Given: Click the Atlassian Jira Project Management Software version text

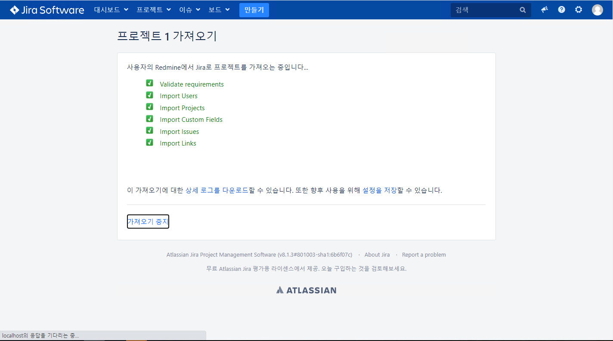Looking at the screenshot, I should tap(260, 255).
